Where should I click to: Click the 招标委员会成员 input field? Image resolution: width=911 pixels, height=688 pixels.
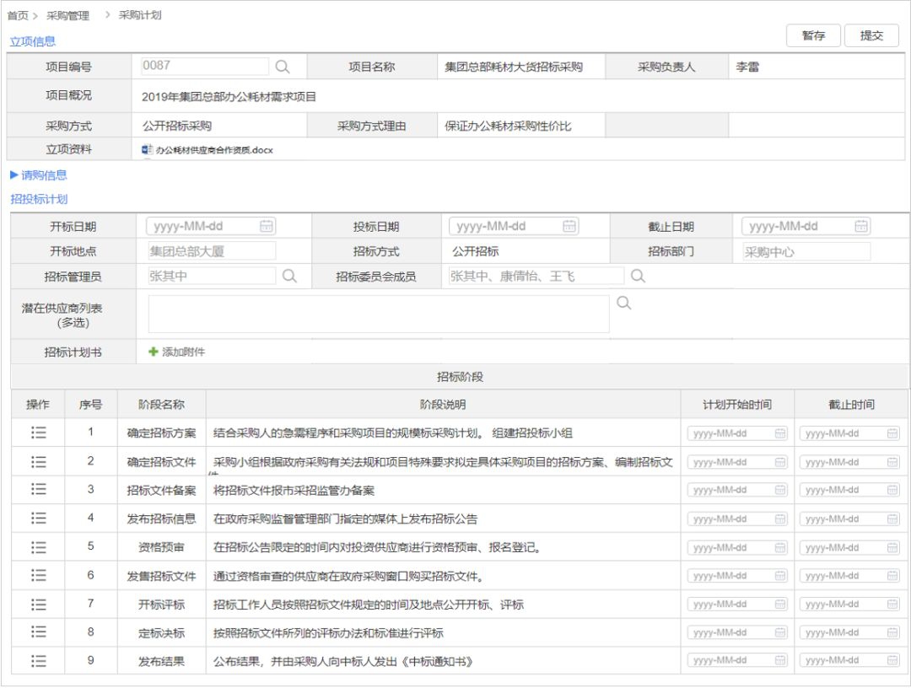click(x=536, y=276)
